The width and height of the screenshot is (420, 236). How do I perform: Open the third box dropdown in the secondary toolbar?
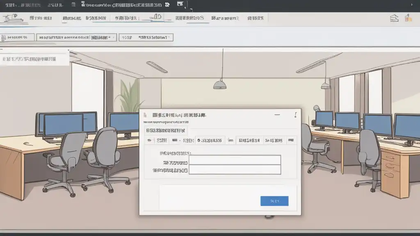[x=146, y=37]
